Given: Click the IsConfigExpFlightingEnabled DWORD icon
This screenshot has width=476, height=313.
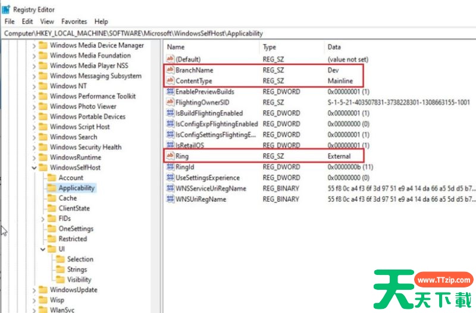Looking at the screenshot, I should tap(170, 124).
